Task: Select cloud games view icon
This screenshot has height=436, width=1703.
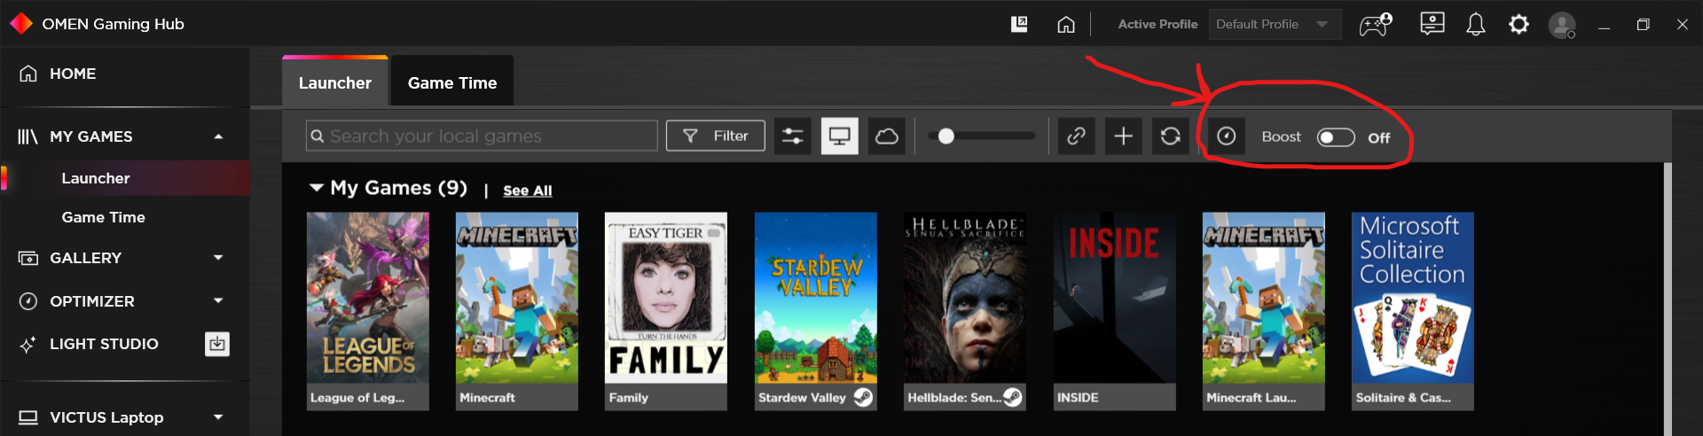Action: [x=886, y=136]
